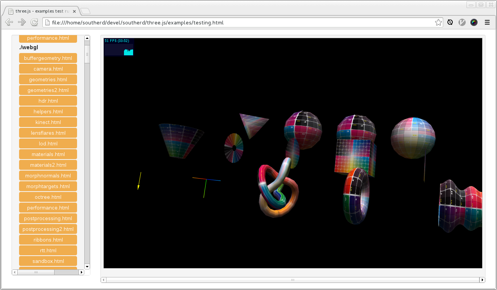The image size is (497, 290).
Task: Click sidebar horizontal scroll left arrow
Action: (14, 272)
